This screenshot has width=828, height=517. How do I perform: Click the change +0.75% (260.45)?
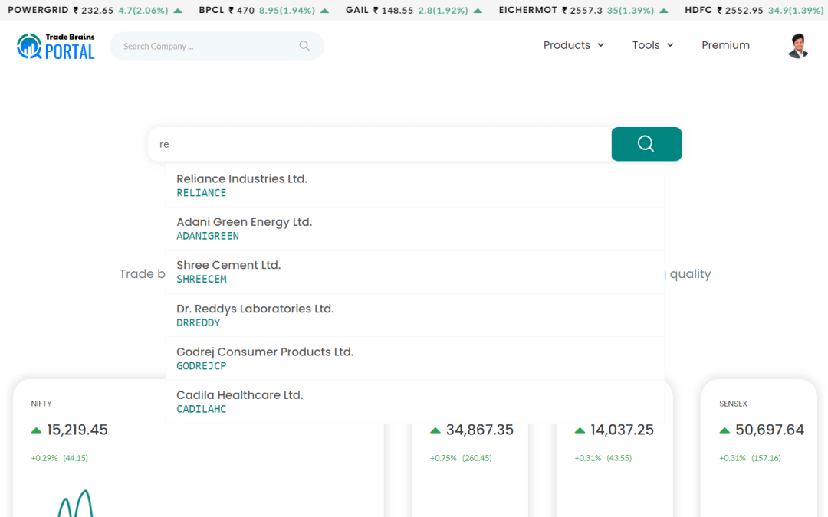pos(461,458)
